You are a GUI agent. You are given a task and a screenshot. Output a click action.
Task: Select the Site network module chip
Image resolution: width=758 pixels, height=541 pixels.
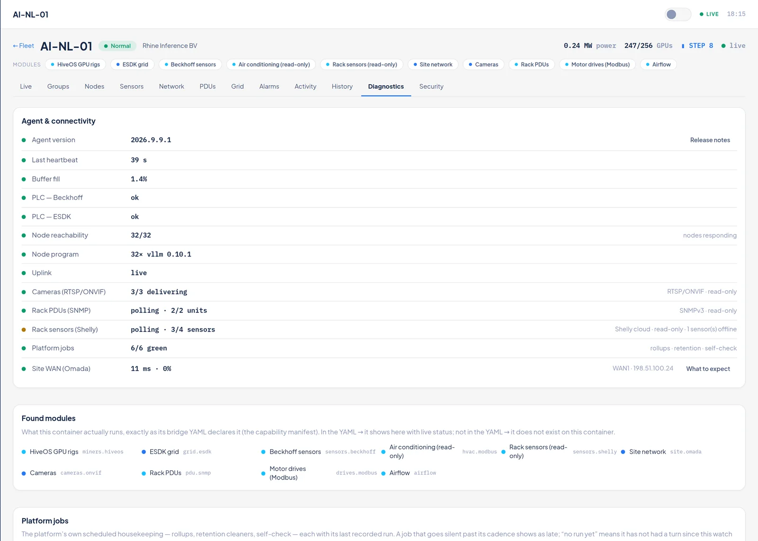pos(433,64)
